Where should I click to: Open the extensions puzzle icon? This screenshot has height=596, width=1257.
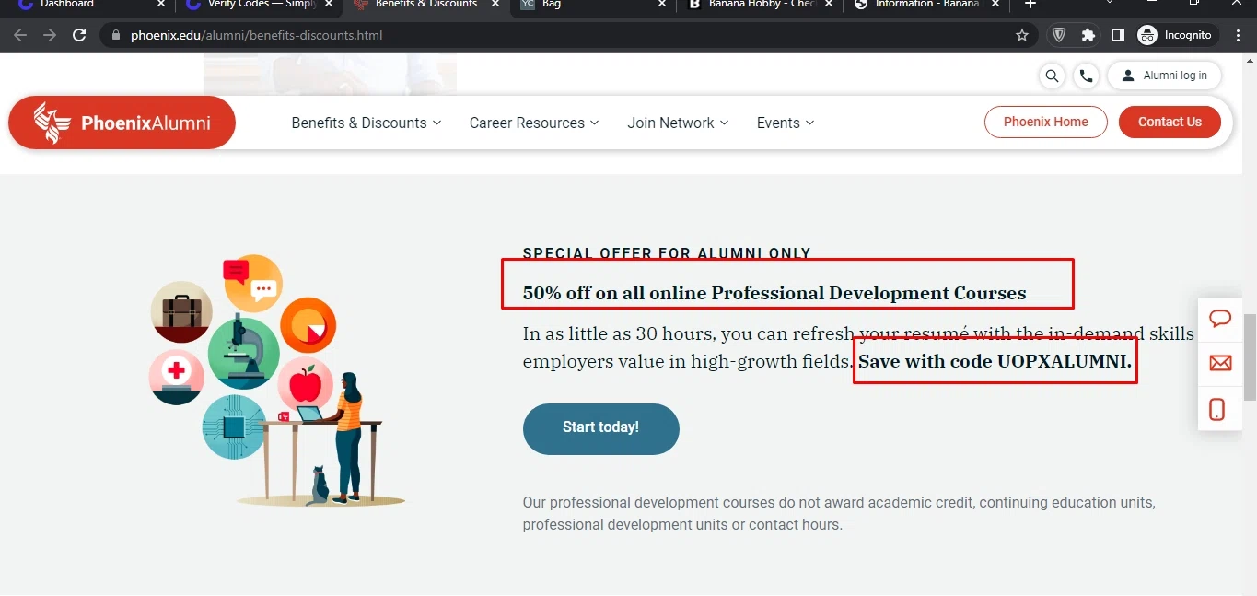coord(1088,35)
